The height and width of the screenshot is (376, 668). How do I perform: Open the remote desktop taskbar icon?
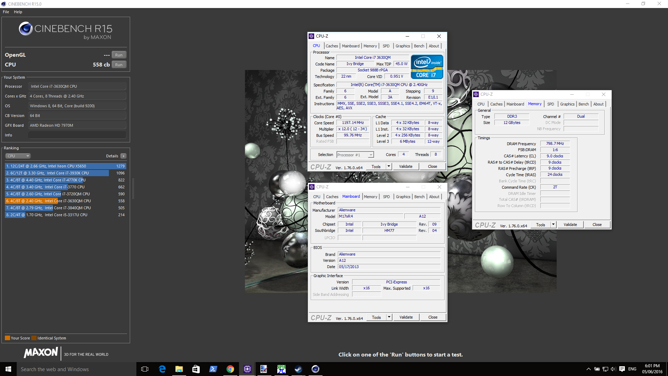coord(264,369)
